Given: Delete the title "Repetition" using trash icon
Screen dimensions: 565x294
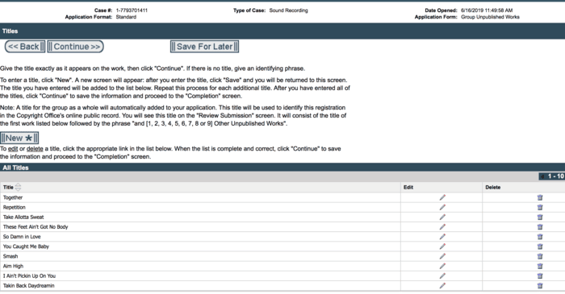Looking at the screenshot, I should pos(540,207).
